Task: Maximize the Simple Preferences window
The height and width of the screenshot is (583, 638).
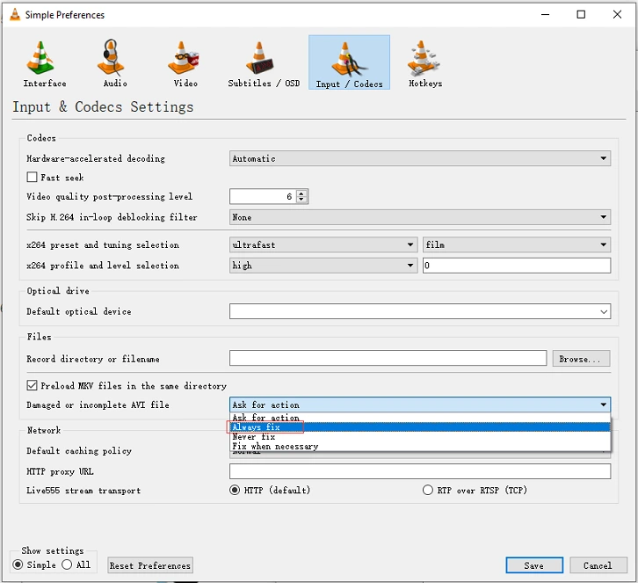Action: [x=581, y=15]
